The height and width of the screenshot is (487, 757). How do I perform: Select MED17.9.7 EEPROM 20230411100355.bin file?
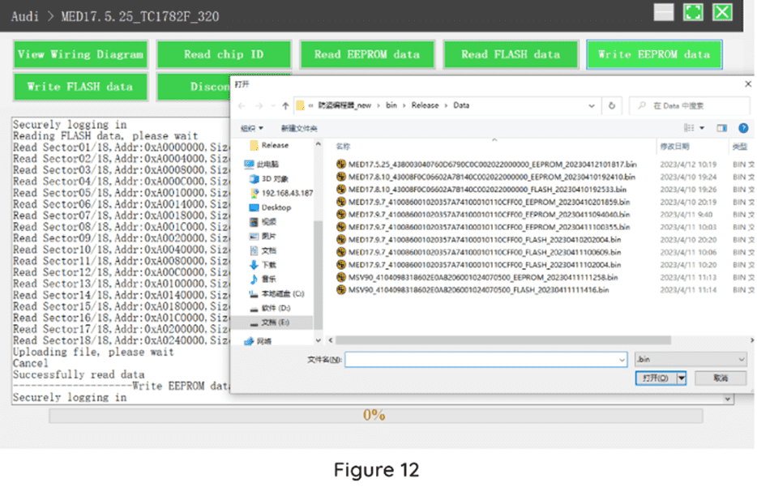point(483,227)
